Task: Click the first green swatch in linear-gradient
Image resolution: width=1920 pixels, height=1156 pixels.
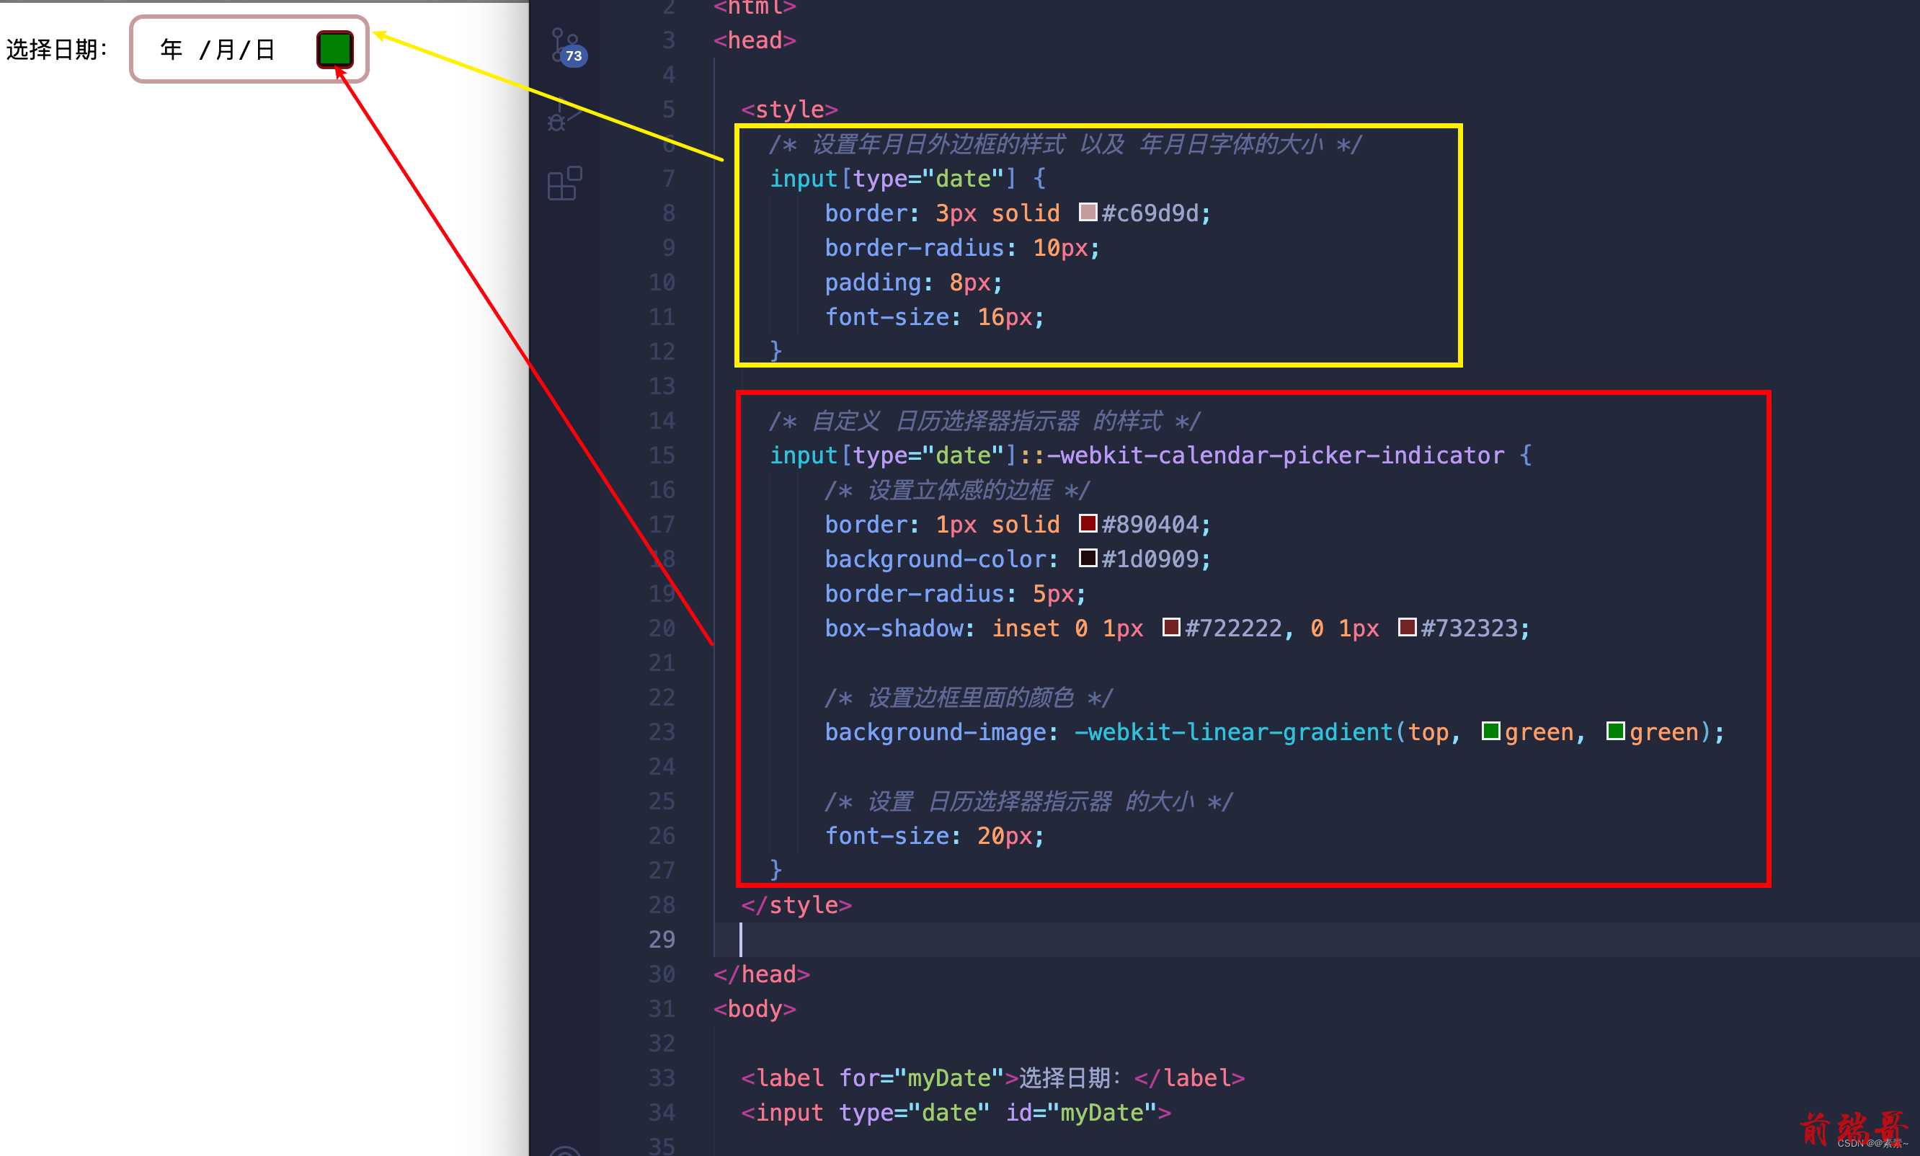Action: (x=1491, y=731)
